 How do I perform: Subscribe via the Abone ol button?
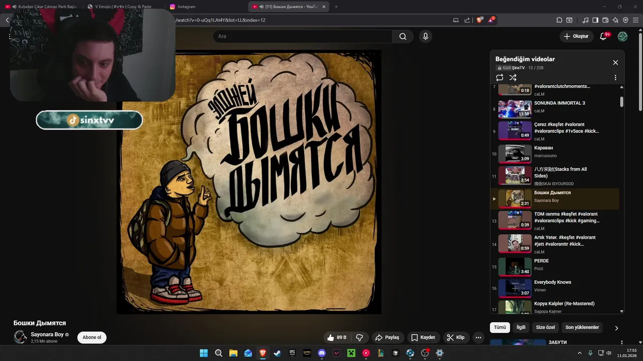pos(92,337)
